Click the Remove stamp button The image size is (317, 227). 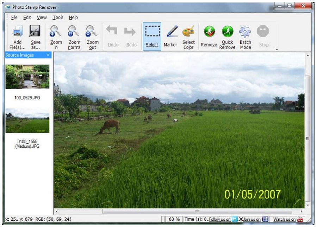pyautogui.click(x=209, y=31)
